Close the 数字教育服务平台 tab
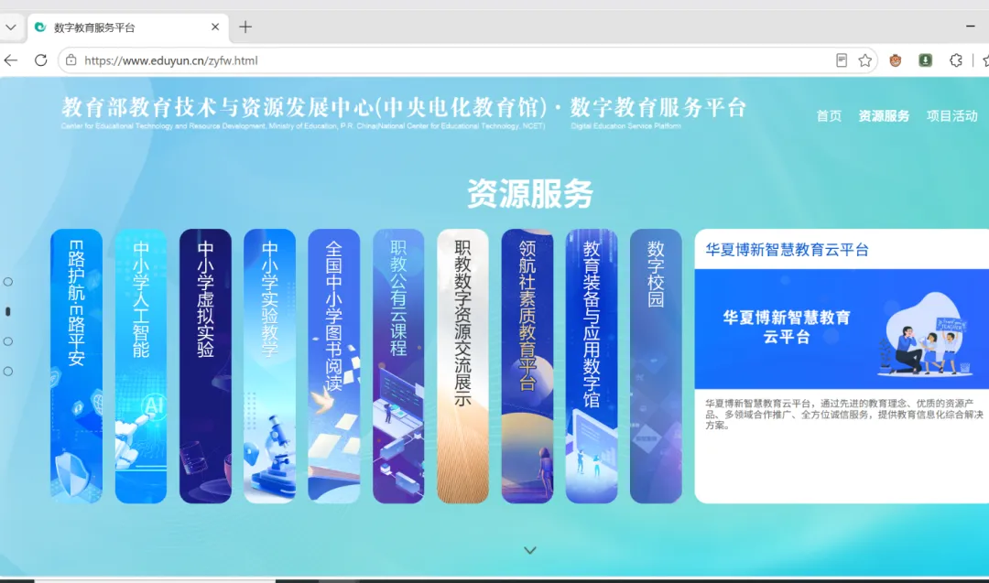This screenshot has width=989, height=583. (x=215, y=27)
